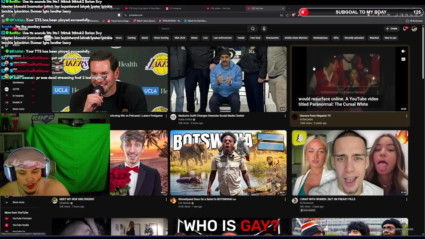Select the Mixes filter chip

(x=194, y=38)
